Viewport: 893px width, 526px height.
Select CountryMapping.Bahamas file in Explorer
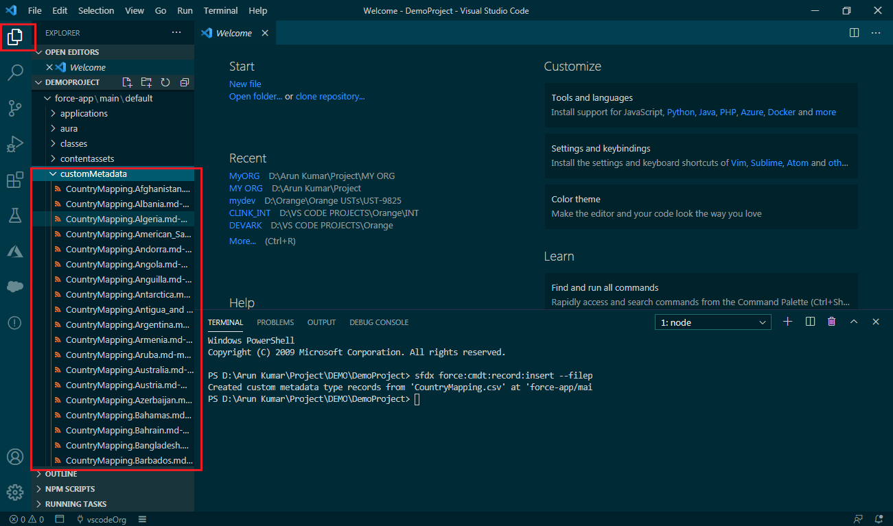click(113, 415)
